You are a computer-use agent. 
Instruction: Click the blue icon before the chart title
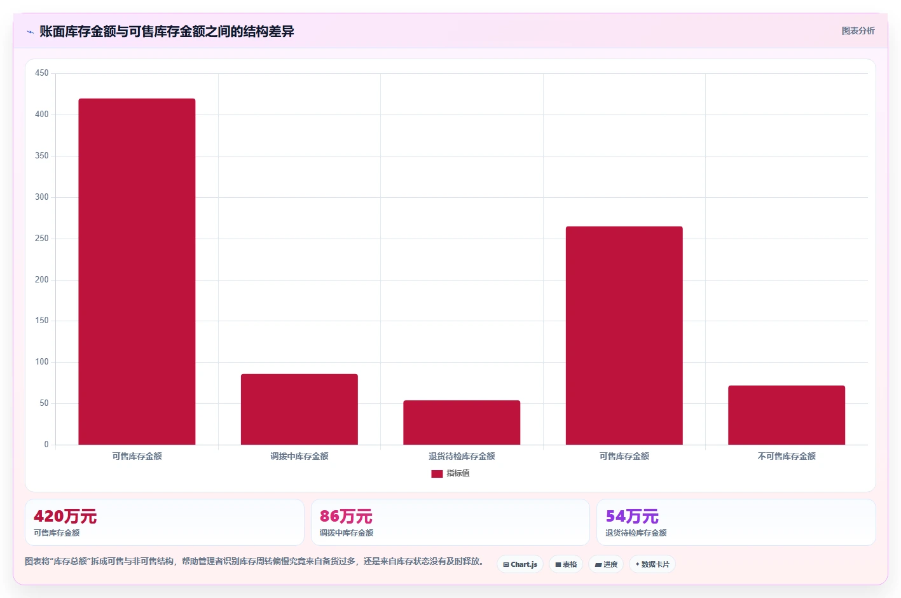pos(30,32)
